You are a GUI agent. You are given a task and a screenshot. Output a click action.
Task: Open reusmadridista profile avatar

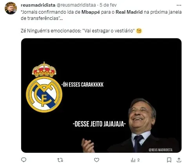(x=11, y=8)
